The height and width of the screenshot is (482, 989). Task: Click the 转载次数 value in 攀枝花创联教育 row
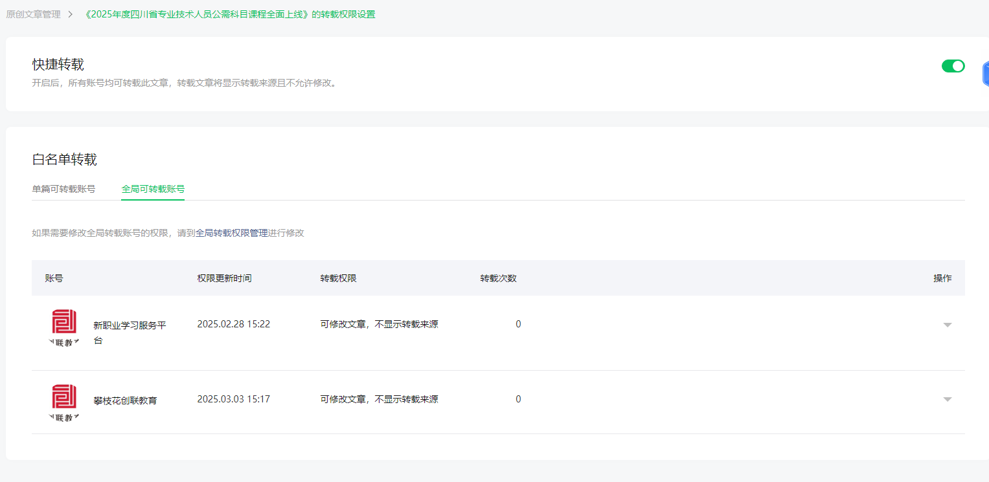(x=518, y=399)
